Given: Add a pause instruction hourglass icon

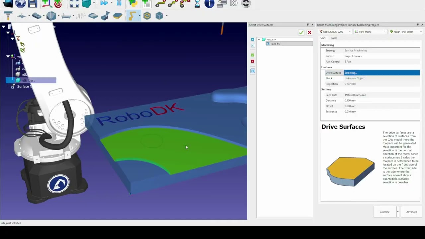Looking at the screenshot, I should tap(197, 4).
